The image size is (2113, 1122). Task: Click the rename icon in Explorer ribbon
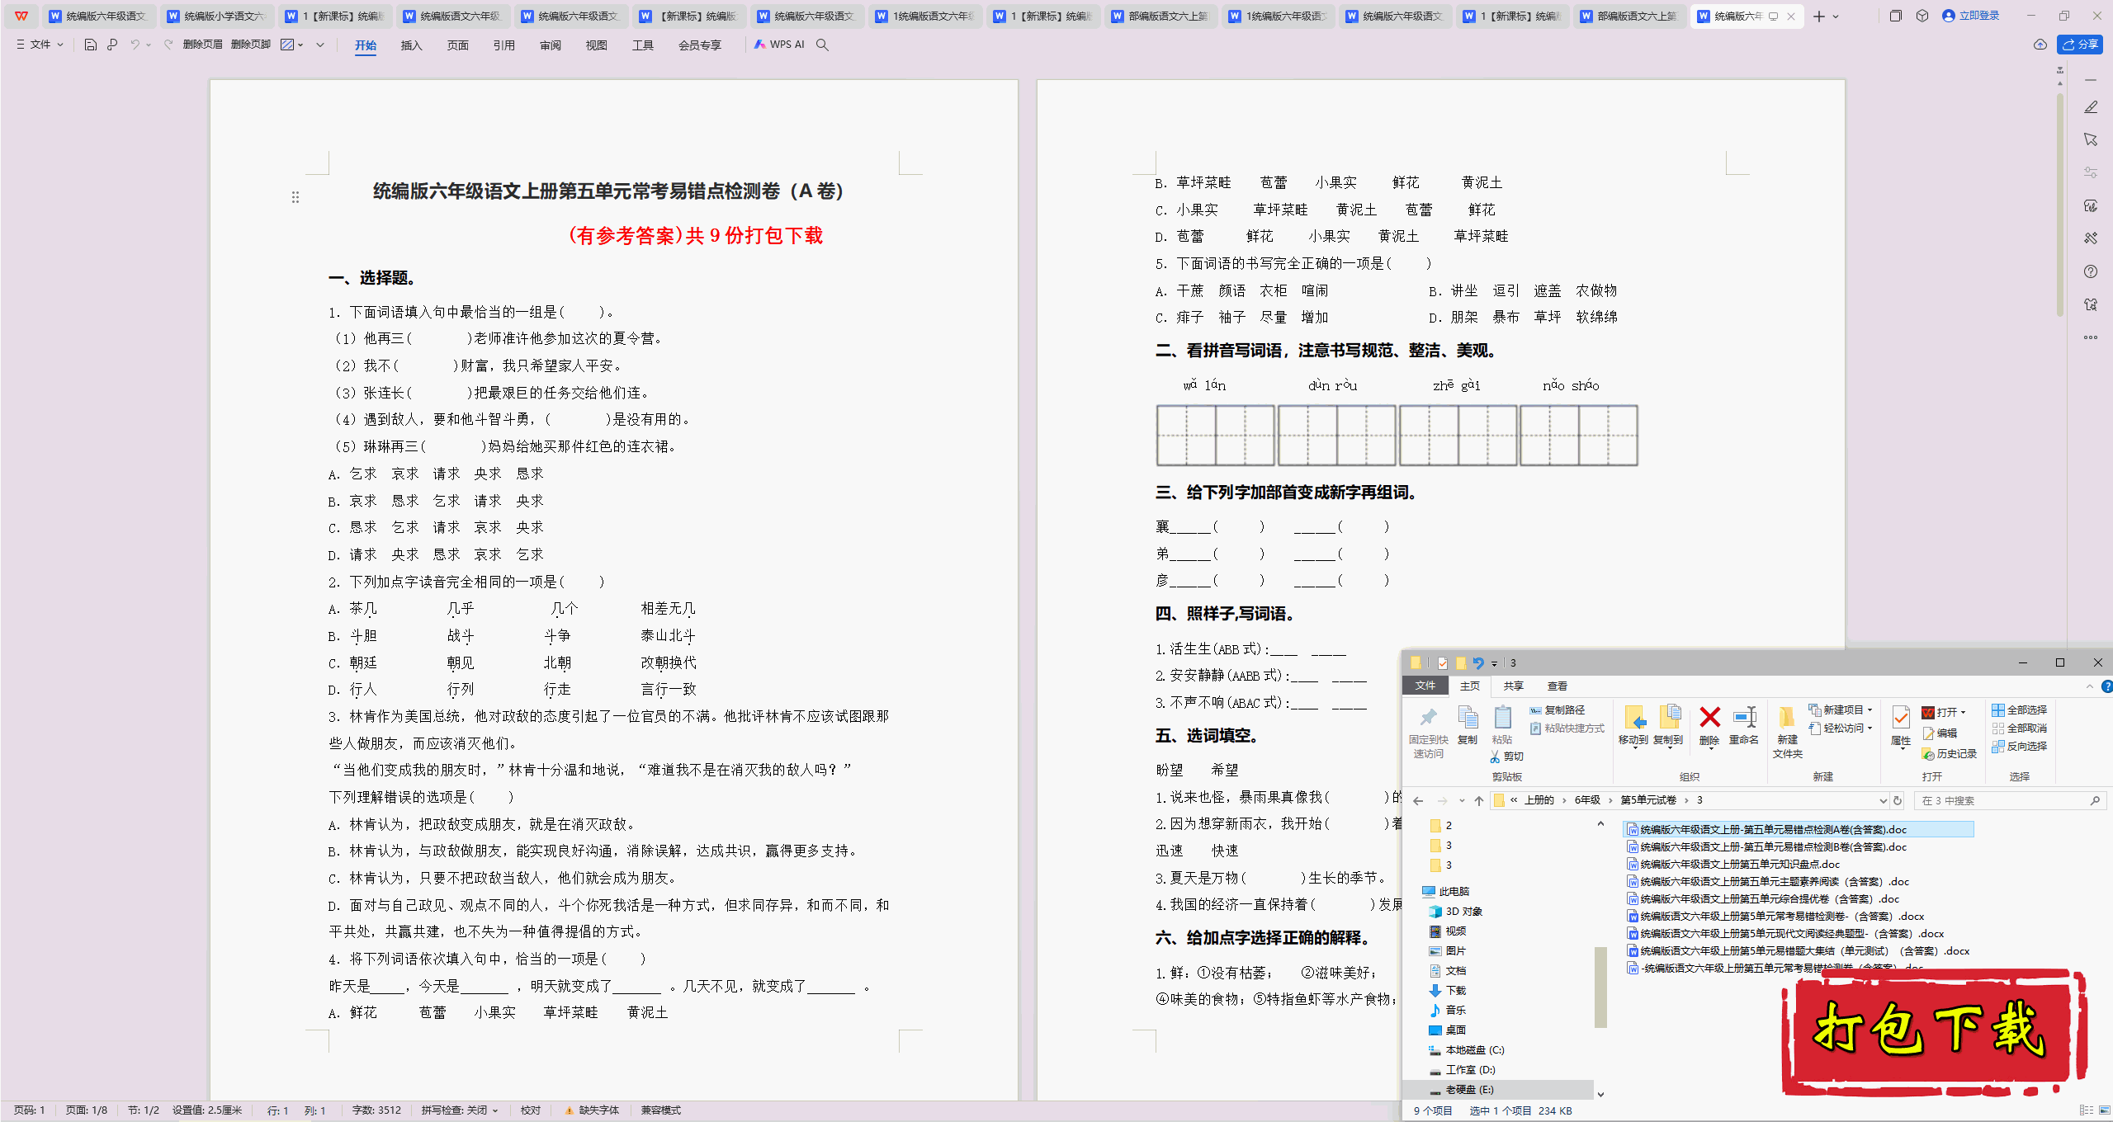click(x=1744, y=717)
